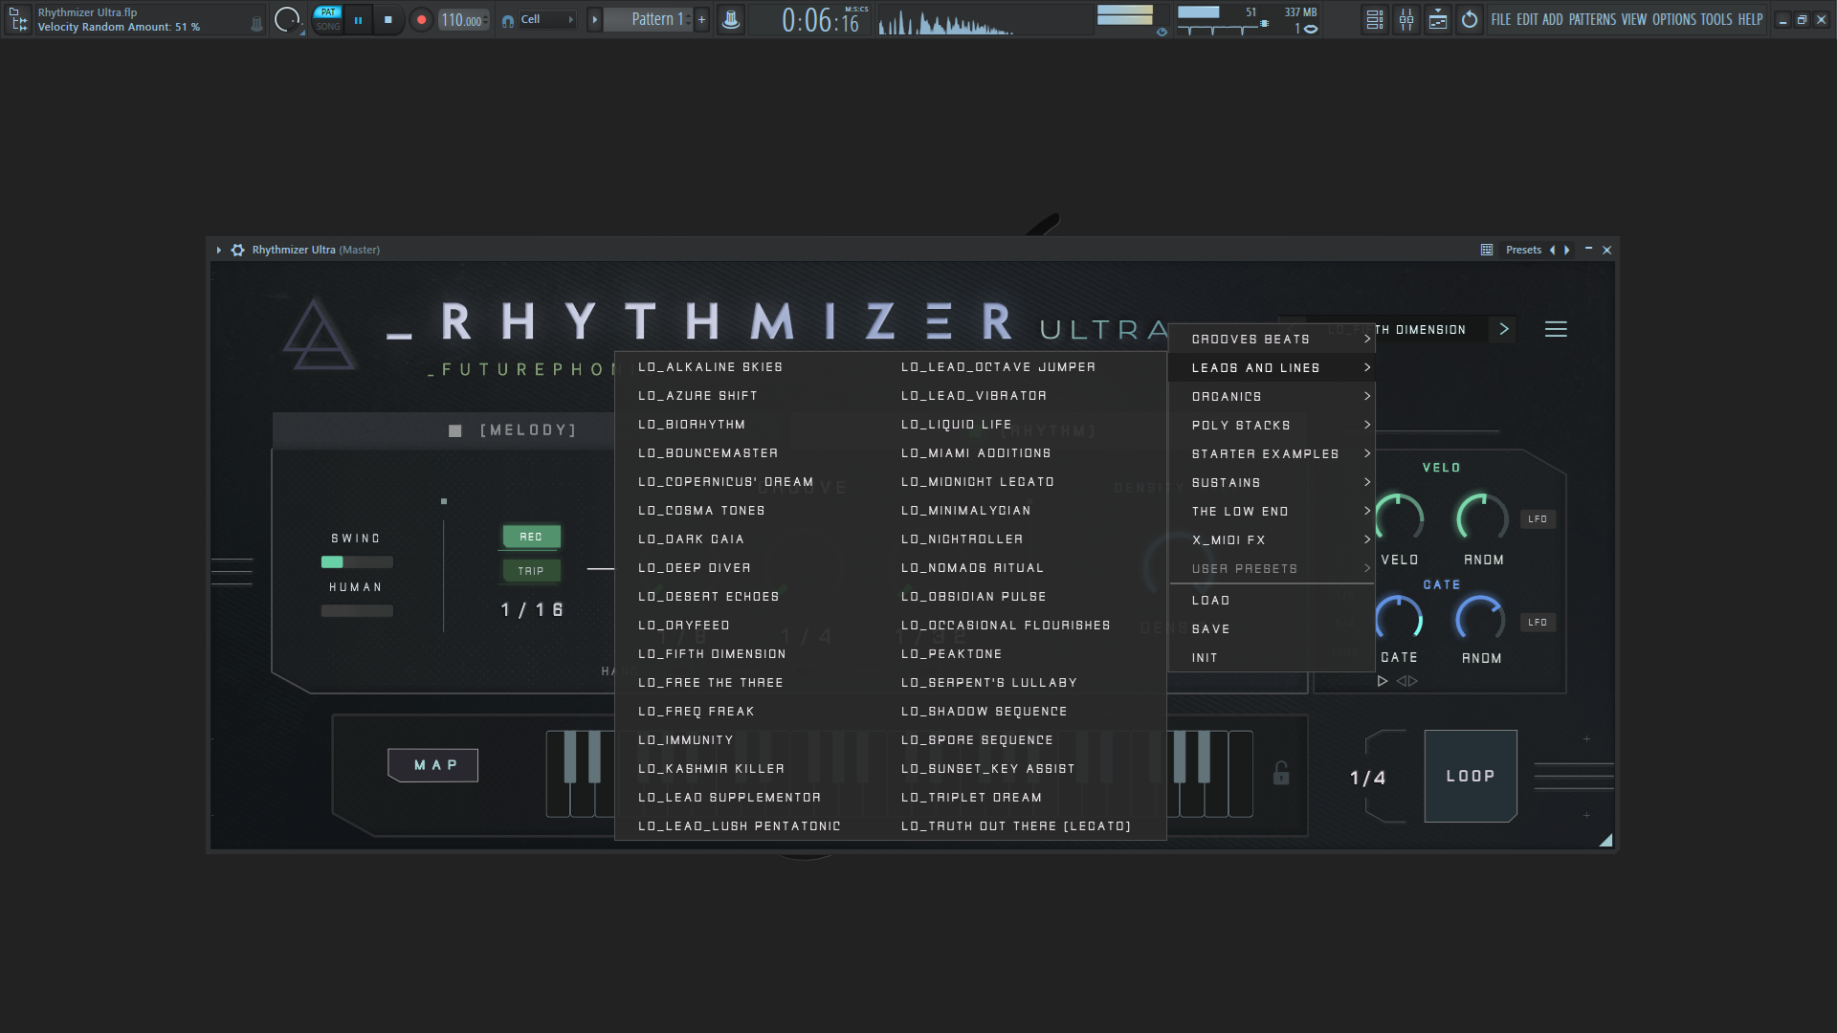Pause playback with the pause button
Viewport: 1837px width, 1033px height.
click(x=358, y=20)
